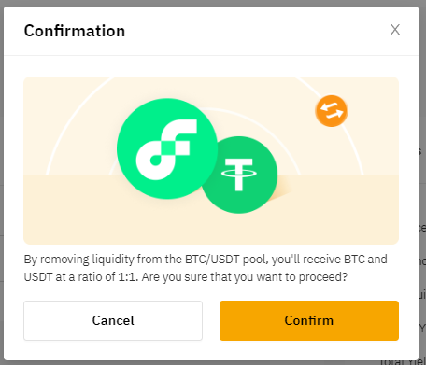
Task: Click the white Flow glyph inside green circle
Action: (x=166, y=149)
